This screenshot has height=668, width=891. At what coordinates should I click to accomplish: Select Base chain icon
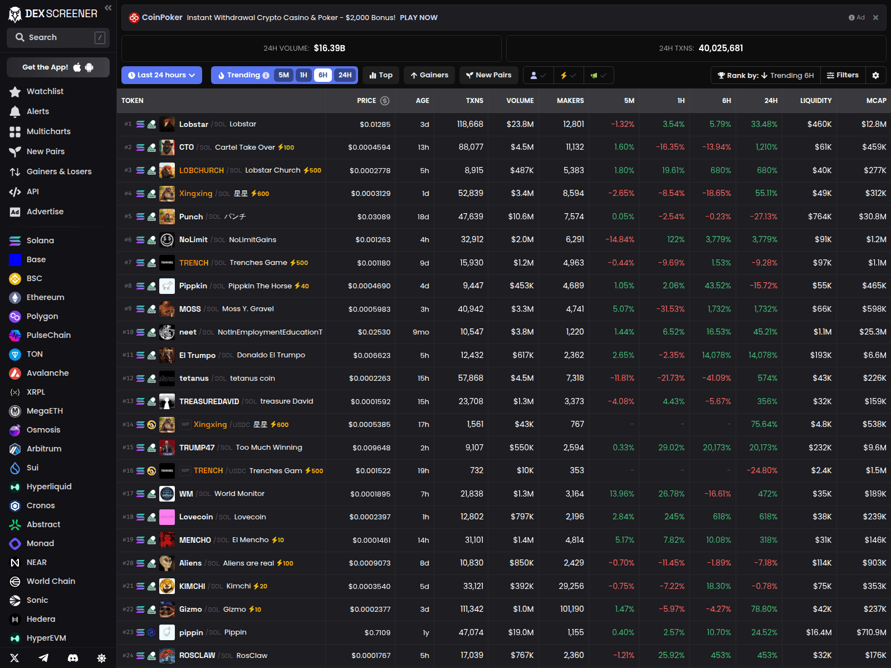pyautogui.click(x=15, y=259)
